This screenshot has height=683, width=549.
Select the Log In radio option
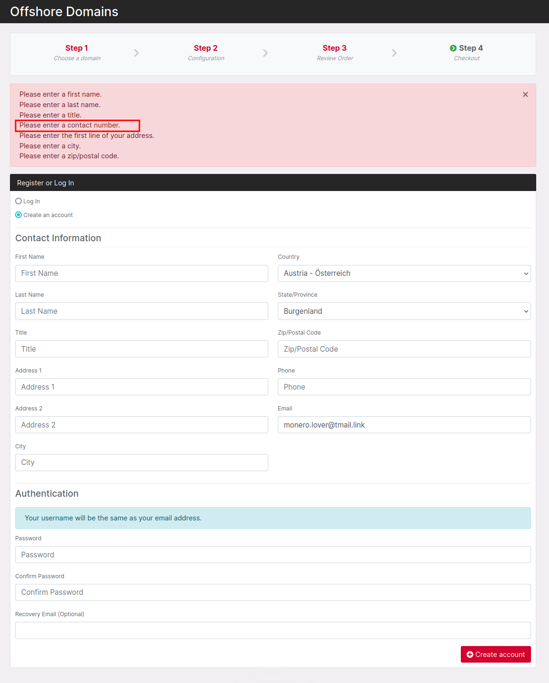[18, 201]
